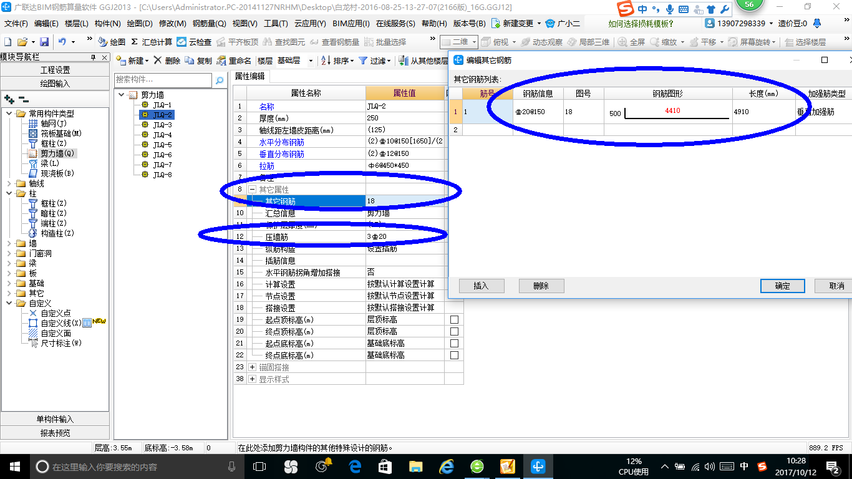Select 筏板基础(M) in navigator
The height and width of the screenshot is (479, 852).
coord(61,133)
